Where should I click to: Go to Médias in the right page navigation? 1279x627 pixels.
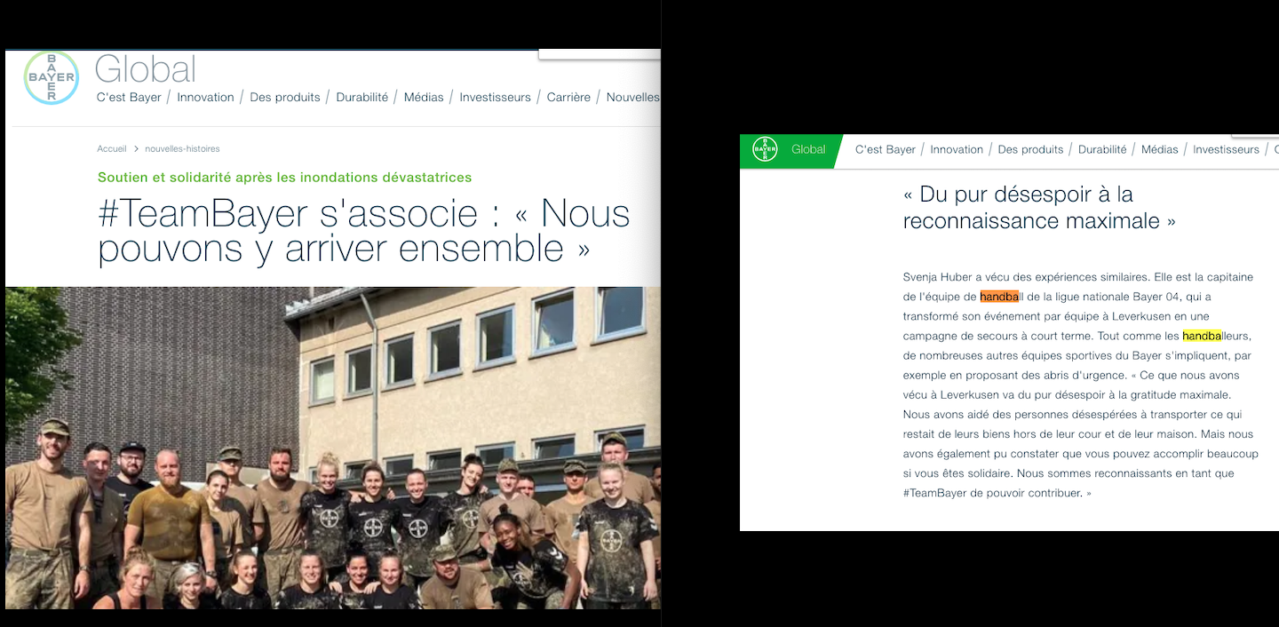point(1159,149)
